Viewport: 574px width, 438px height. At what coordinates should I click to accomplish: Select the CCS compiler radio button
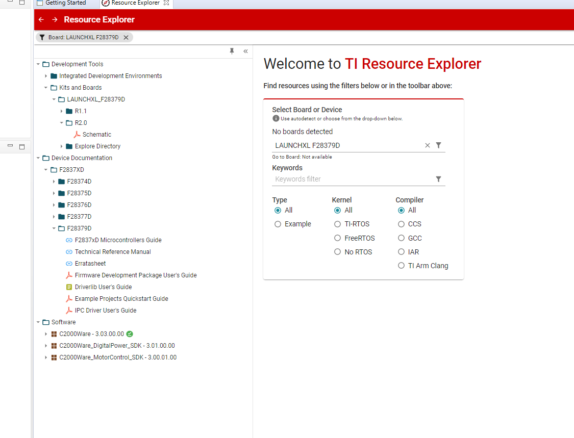coord(401,224)
